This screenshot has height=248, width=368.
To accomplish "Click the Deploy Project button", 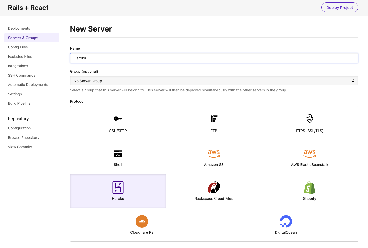I will pos(340,7).
